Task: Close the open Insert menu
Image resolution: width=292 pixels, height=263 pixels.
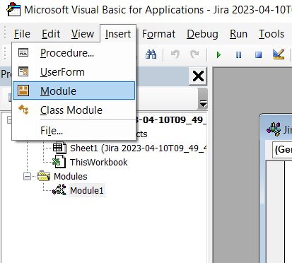Action: coord(118,34)
